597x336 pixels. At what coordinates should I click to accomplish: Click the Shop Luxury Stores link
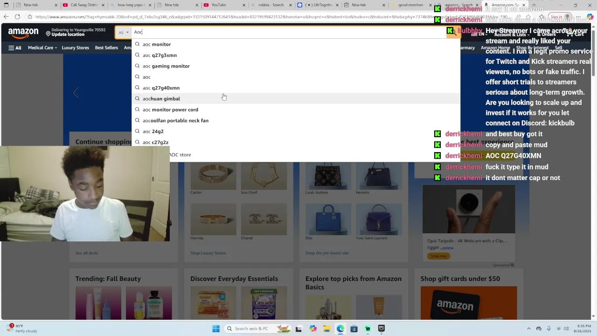pos(208,253)
